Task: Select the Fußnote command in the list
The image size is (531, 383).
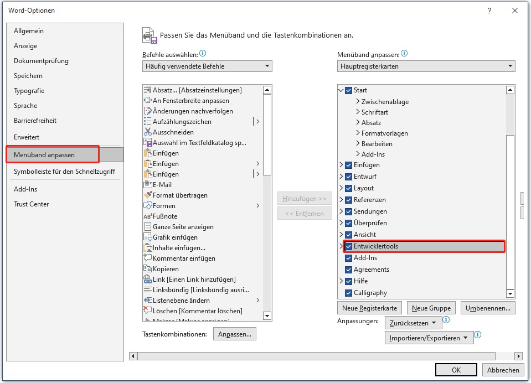Action: click(166, 216)
